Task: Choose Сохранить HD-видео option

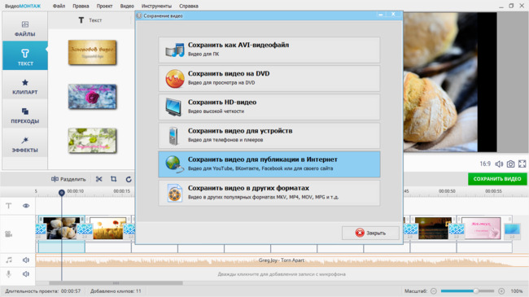Action: tap(269, 107)
